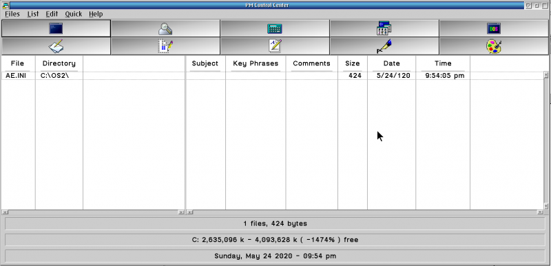551x266 pixels.
Task: Click the vertical scrollbar down arrow
Action: 546,206
